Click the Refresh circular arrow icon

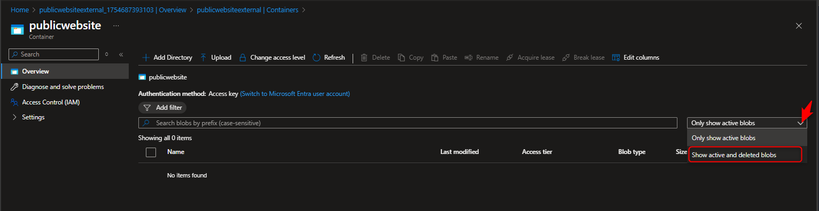(316, 58)
